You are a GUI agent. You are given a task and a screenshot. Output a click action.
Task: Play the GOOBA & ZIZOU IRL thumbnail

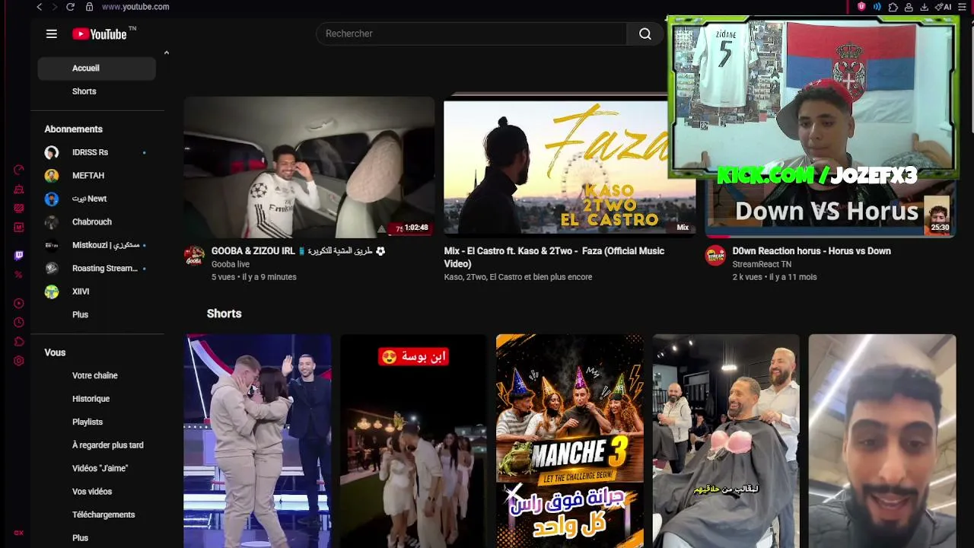(309, 167)
